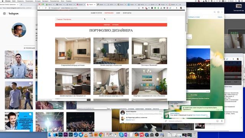Open Дизайн квартиры в Казахстане project
Screen dimensions: 245x138
(111, 51)
